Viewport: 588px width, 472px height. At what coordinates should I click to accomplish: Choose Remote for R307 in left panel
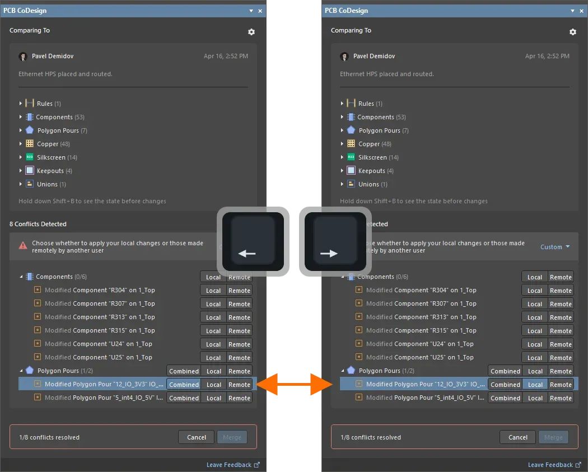[239, 304]
